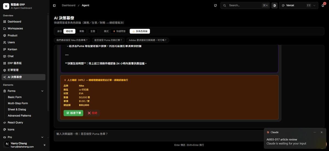Collapse the Forms section chevron
The height and width of the screenshot is (151, 329).
(x=42, y=91)
